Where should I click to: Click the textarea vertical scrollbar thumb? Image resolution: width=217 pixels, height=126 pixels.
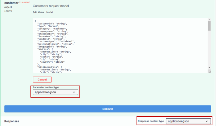[209, 26]
